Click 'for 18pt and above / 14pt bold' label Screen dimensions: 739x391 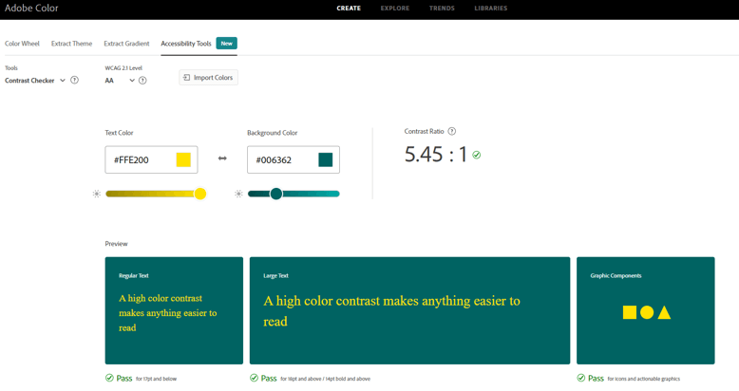[325, 379]
